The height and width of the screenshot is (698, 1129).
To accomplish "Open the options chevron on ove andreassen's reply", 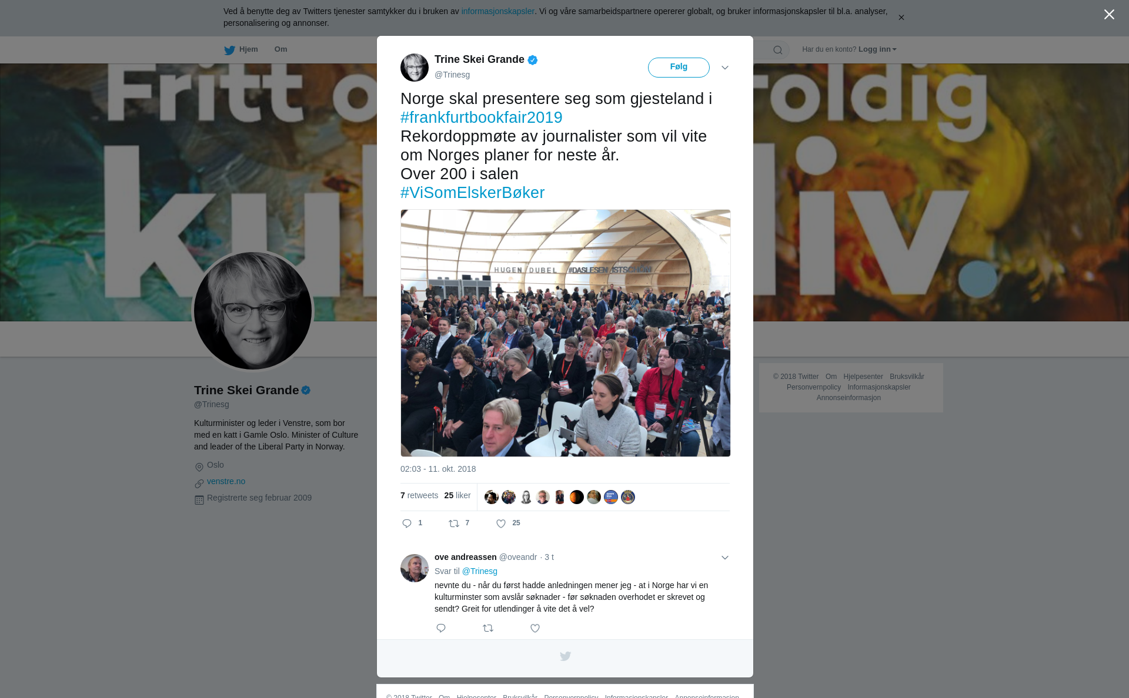I will coord(725,558).
